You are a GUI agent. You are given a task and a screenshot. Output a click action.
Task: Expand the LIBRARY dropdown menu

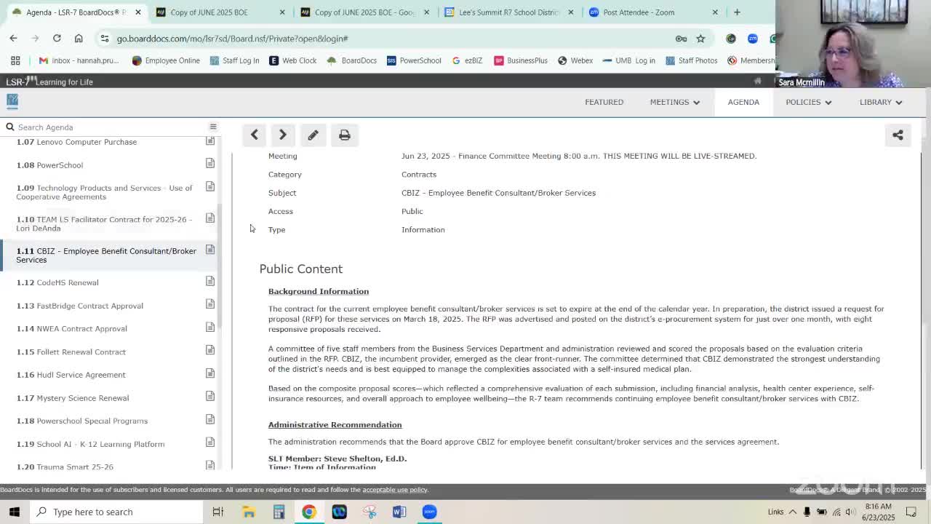point(881,102)
